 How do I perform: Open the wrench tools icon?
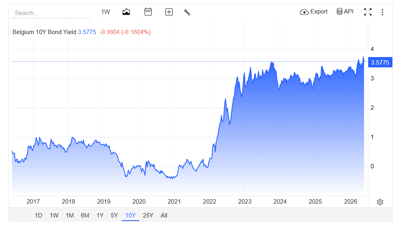(187, 12)
